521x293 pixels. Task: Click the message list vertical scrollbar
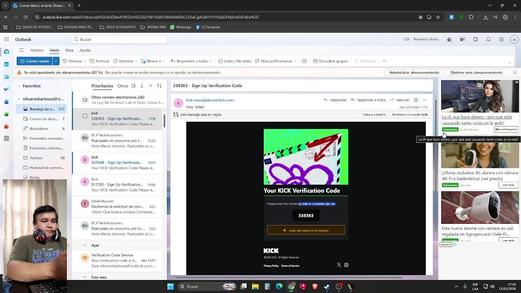click(x=164, y=120)
